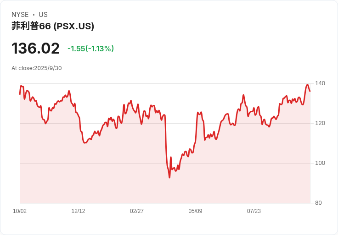The height and width of the screenshot is (235, 338).
Task: Click the 07/23 date axis label
Action: tap(253, 211)
